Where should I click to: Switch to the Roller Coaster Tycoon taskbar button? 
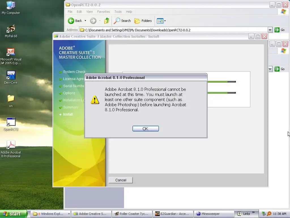[132, 214]
